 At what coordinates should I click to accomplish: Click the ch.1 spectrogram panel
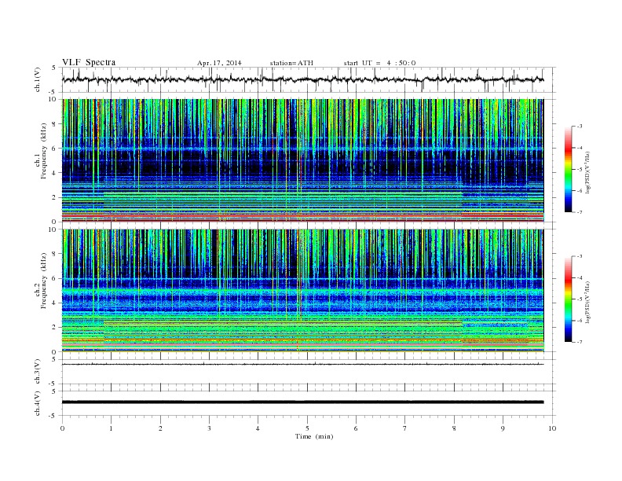[303, 160]
